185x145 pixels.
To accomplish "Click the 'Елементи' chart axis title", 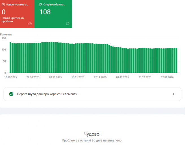I will (x=6, y=35).
